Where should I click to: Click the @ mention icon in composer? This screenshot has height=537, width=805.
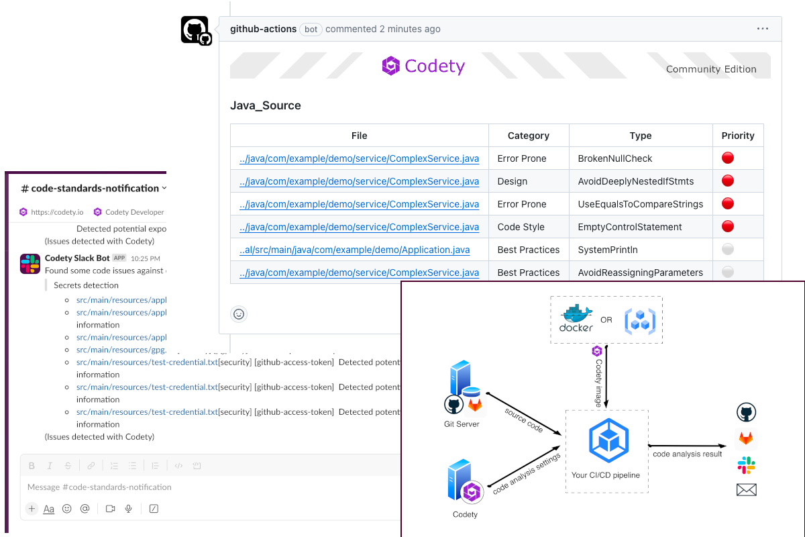(85, 509)
